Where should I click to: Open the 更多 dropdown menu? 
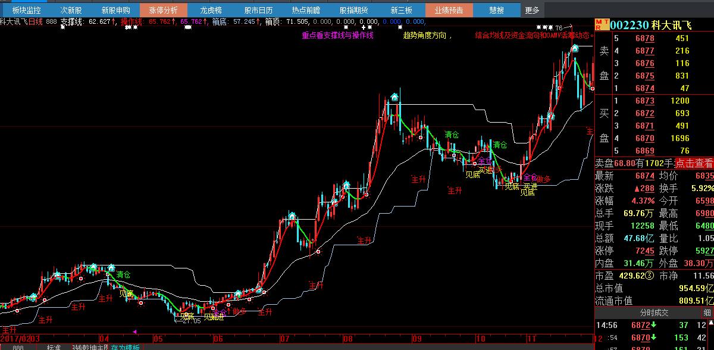[531, 10]
